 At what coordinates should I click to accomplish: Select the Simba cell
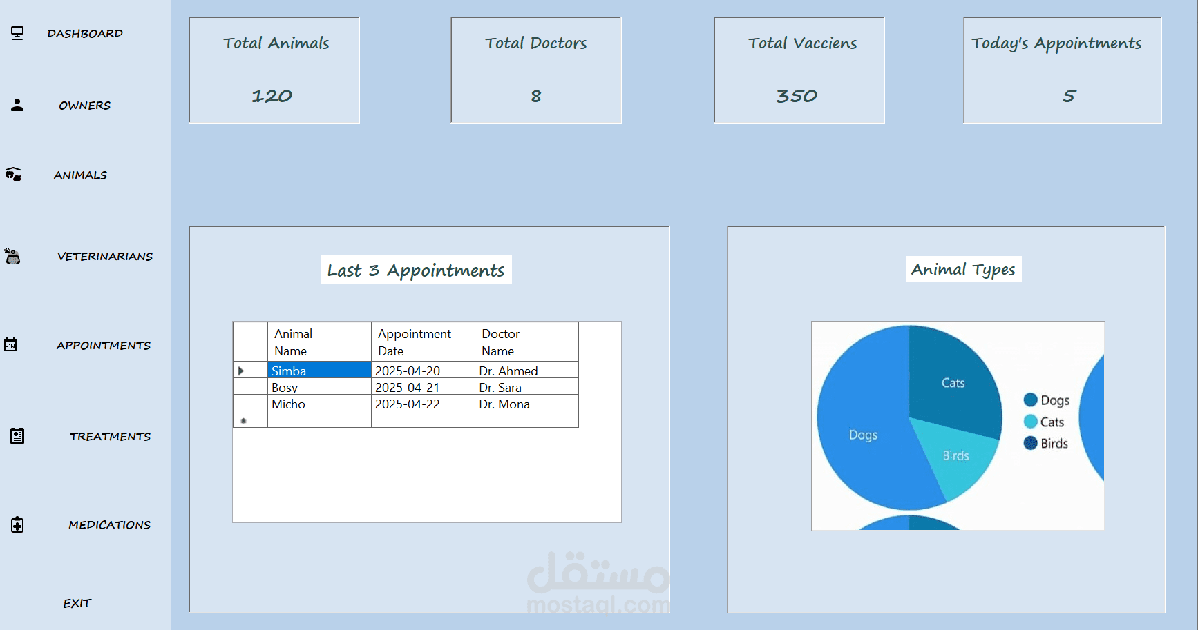coord(319,371)
